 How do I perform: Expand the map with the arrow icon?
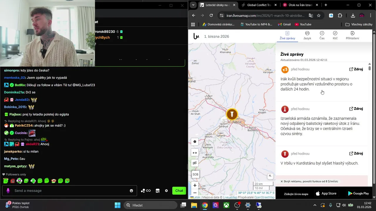pyautogui.click(x=270, y=176)
